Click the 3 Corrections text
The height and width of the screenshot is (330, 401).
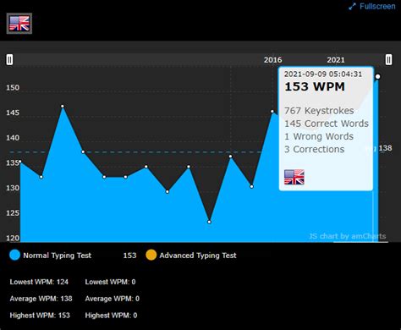click(x=315, y=149)
